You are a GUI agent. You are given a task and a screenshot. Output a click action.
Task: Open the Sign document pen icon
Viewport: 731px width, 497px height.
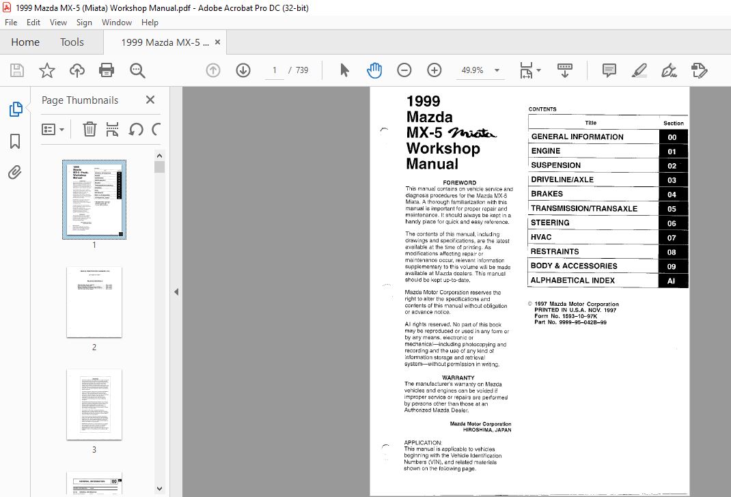pyautogui.click(x=669, y=70)
